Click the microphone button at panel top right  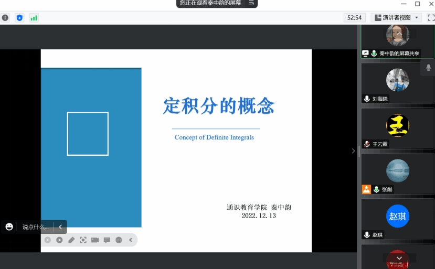[428, 68]
